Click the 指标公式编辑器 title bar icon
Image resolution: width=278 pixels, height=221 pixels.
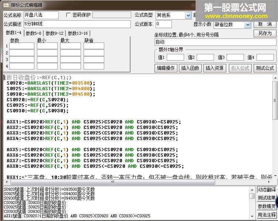tap(6, 5)
